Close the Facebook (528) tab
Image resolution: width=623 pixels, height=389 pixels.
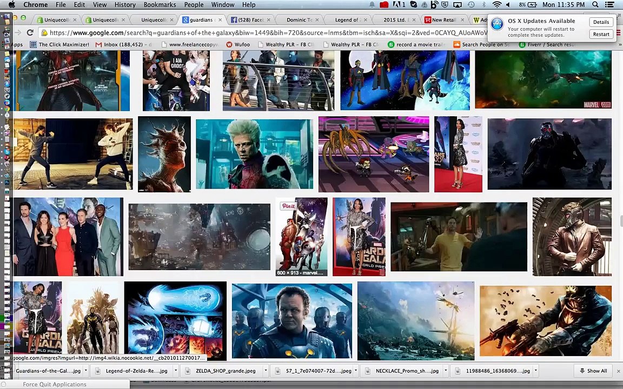(269, 20)
